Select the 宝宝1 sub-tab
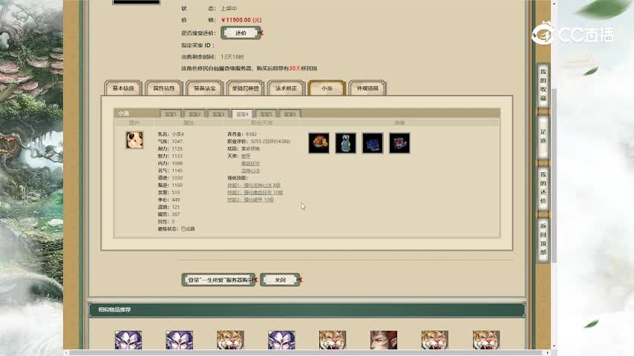This screenshot has height=356, width=634. point(171,114)
